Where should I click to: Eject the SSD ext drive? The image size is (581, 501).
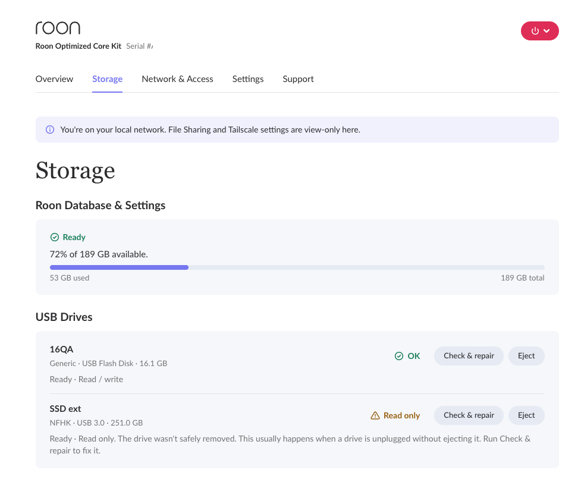tap(526, 415)
